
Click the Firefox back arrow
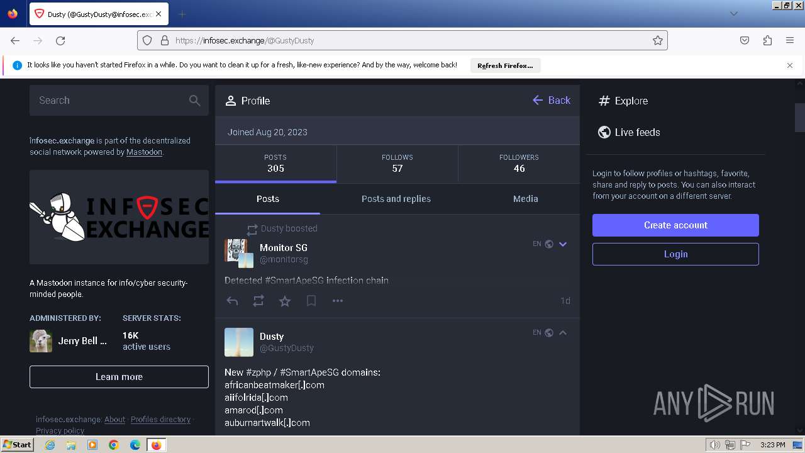(15, 40)
